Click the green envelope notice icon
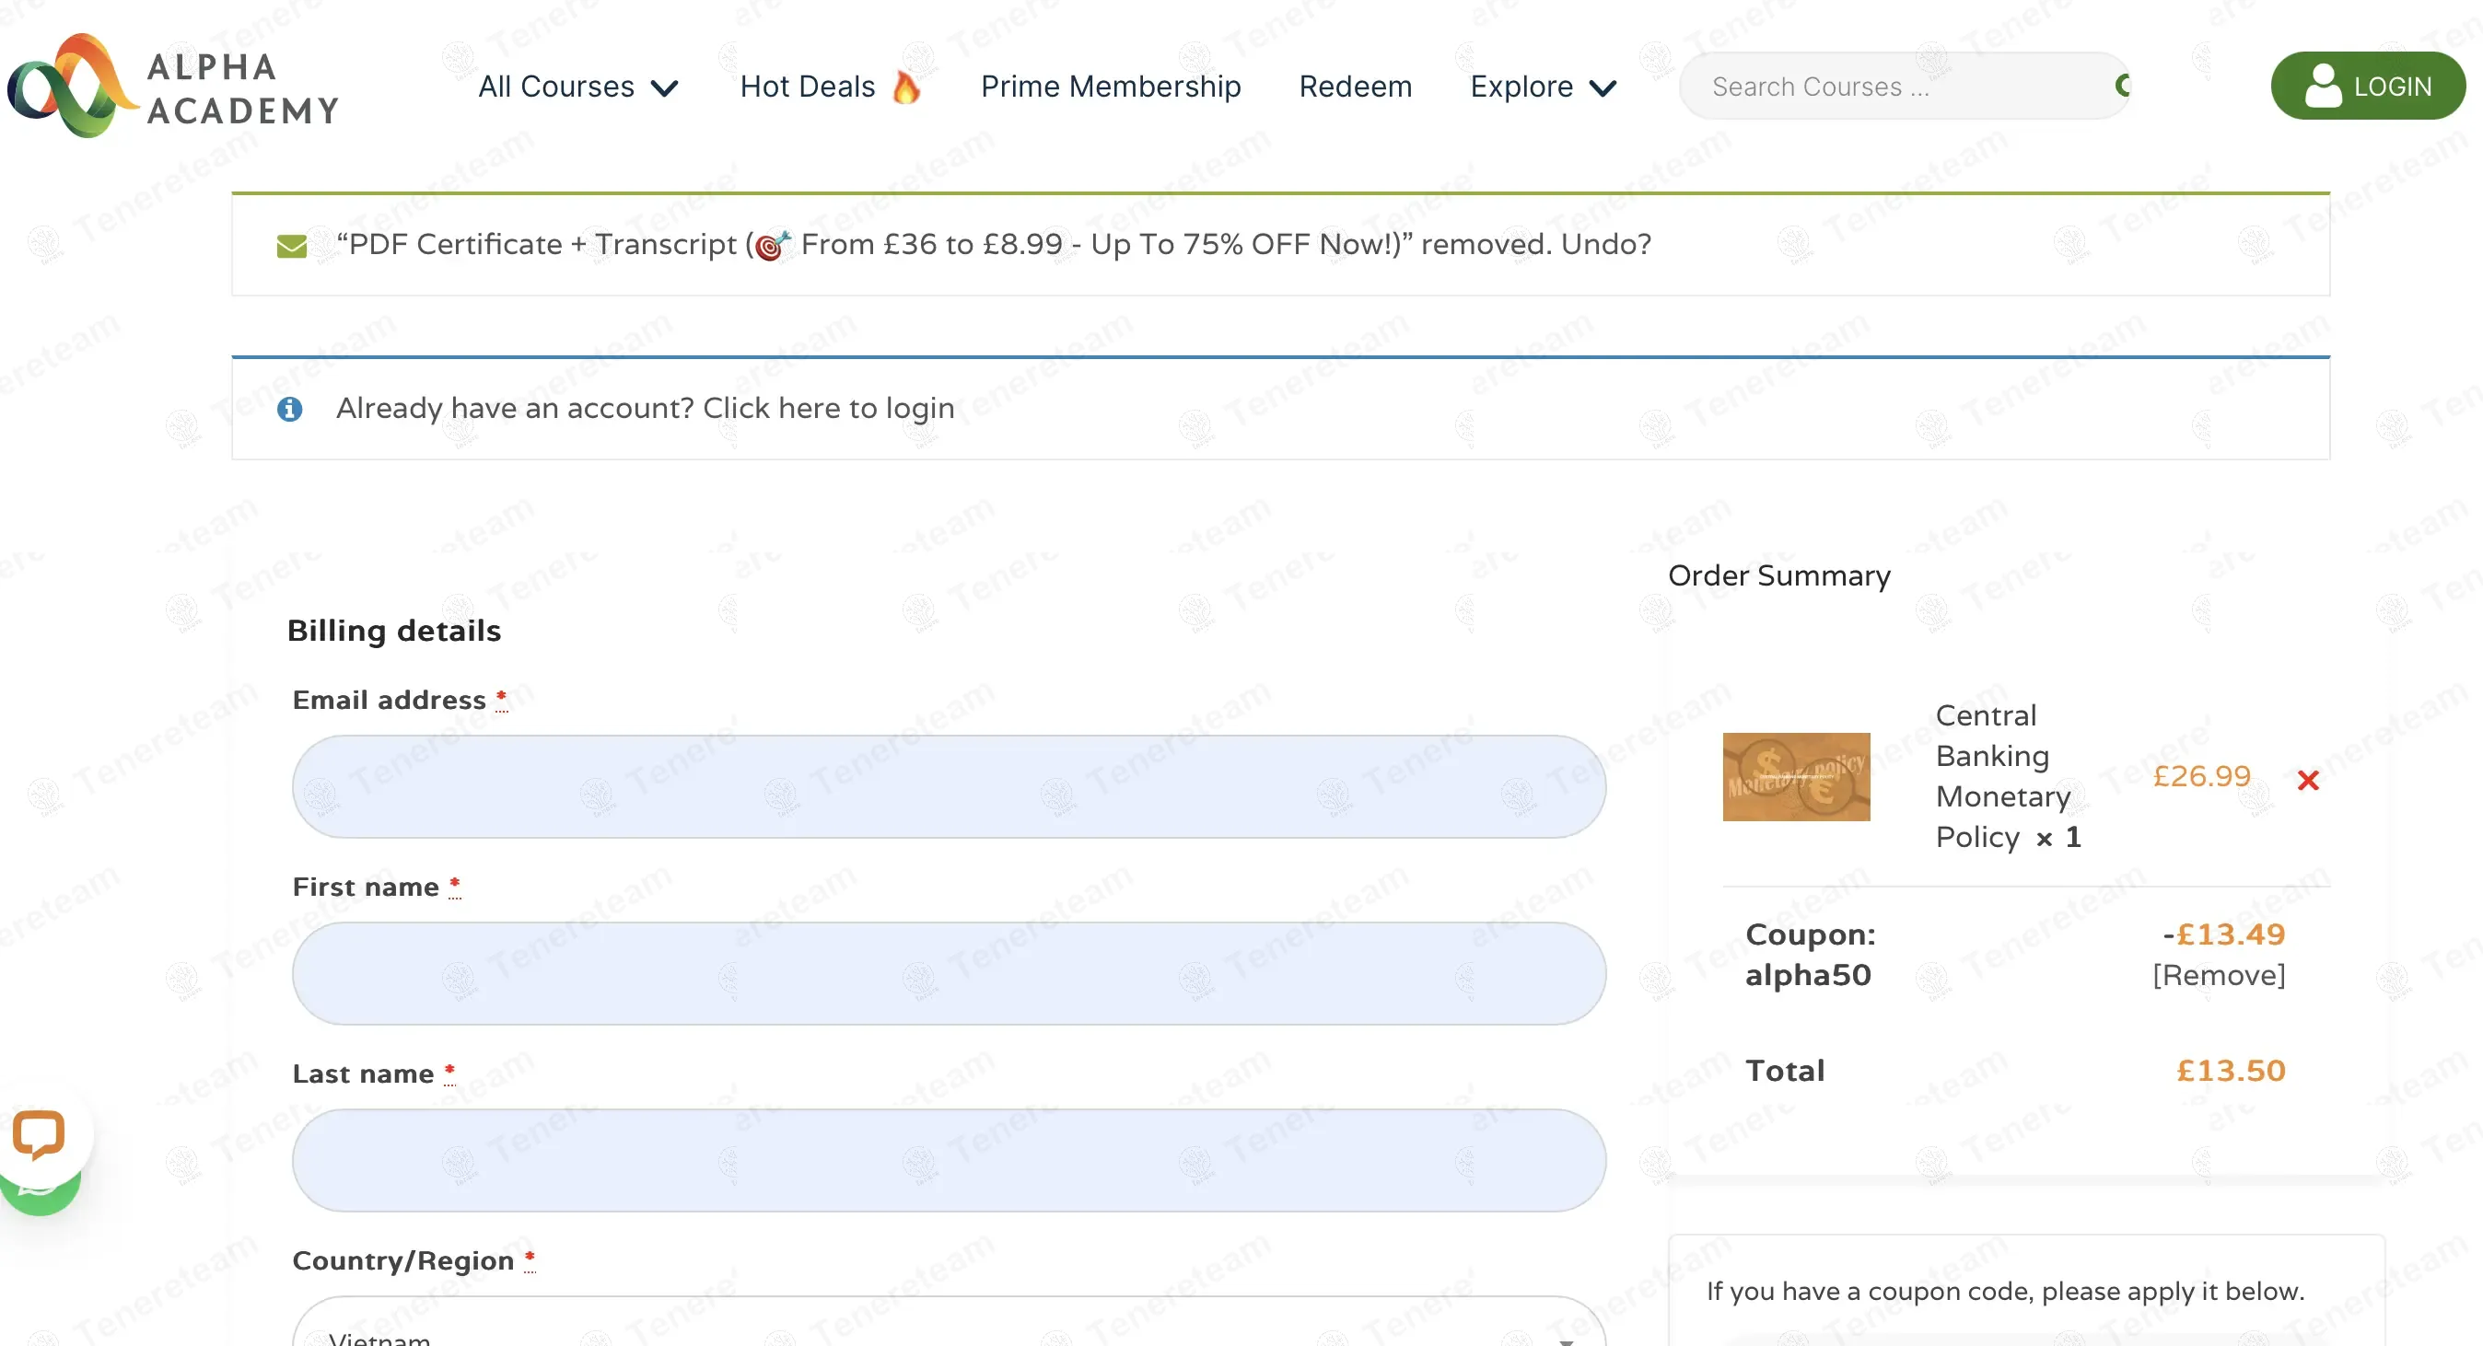The image size is (2483, 1346). tap(291, 246)
